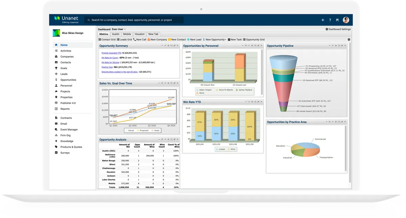Open the Pipeline Size link
The height and width of the screenshot is (218, 406).
pyautogui.click(x=107, y=67)
